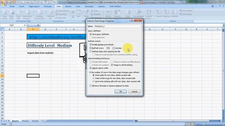Click Edit Links in ribbon
This screenshot has width=225, height=126.
click(61, 18)
